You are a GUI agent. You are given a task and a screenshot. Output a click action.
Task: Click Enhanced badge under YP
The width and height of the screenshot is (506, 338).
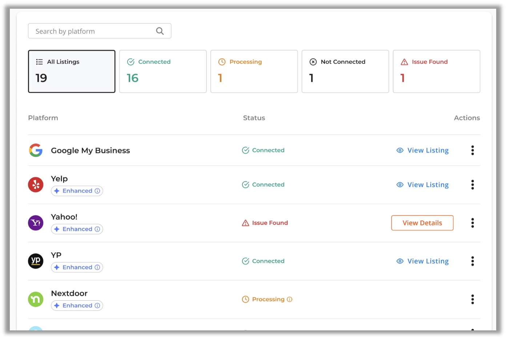point(77,267)
